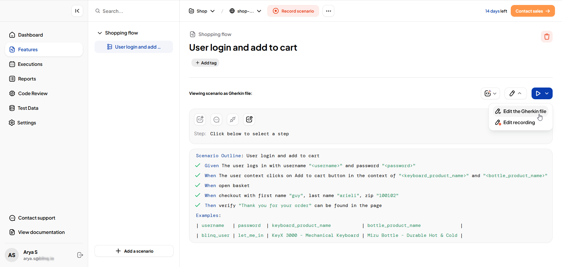The height and width of the screenshot is (267, 562).
Task: Click the Examples: heading
Action: (208, 215)
